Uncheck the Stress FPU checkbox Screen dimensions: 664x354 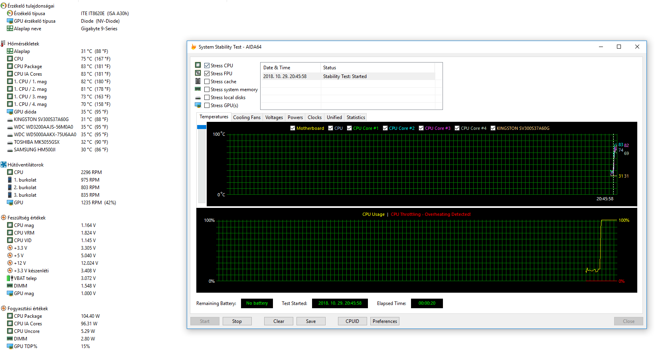[x=207, y=74]
